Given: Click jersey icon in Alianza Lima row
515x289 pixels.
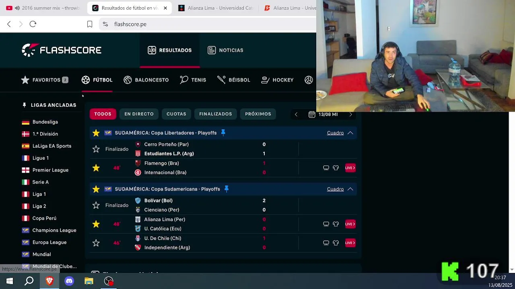Looking at the screenshot, I should (x=336, y=224).
